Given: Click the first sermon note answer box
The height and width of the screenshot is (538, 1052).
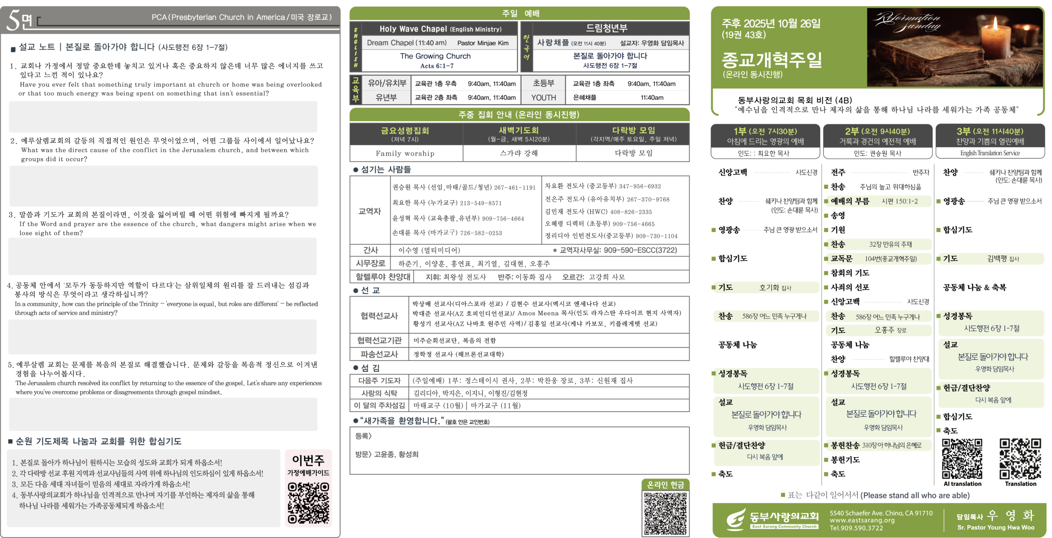Looking at the screenshot, I should coord(163,117).
